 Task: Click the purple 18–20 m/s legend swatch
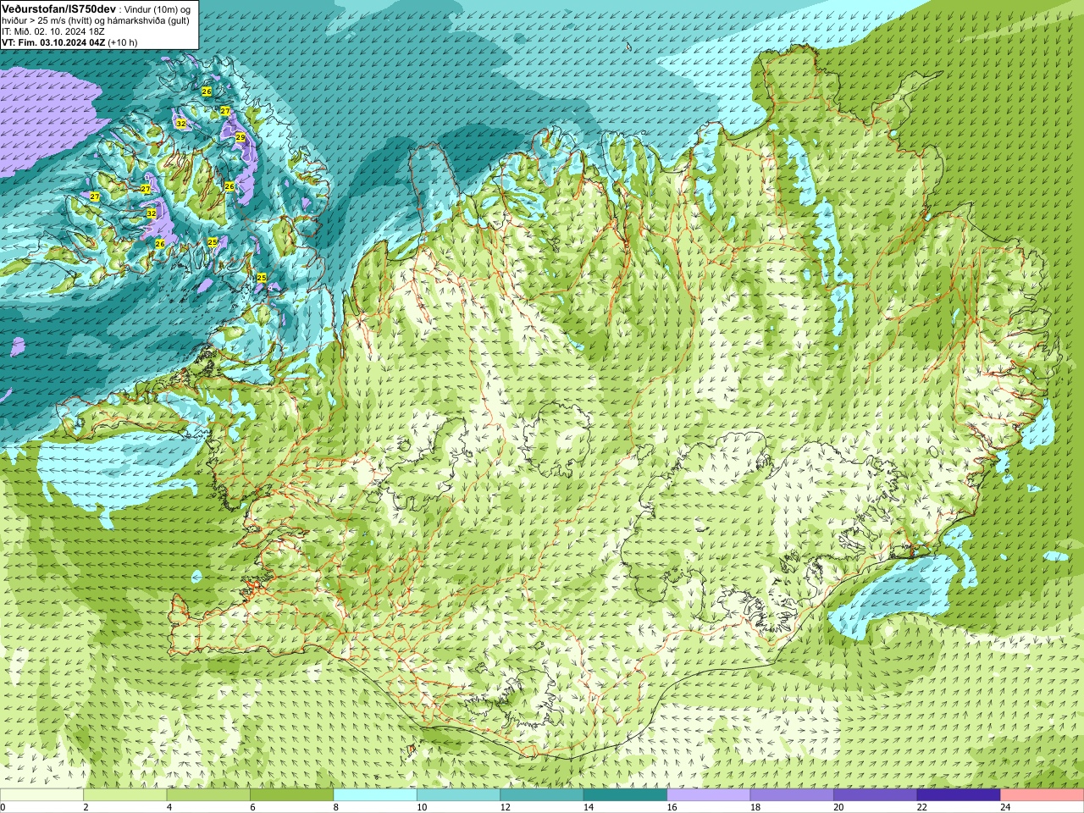coord(792,795)
